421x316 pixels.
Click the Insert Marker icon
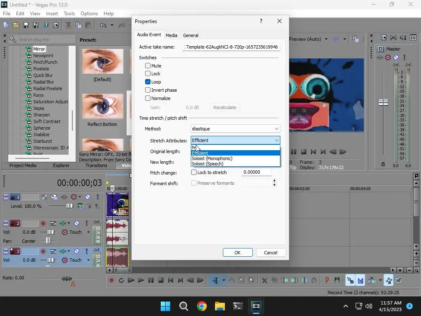tap(327, 281)
